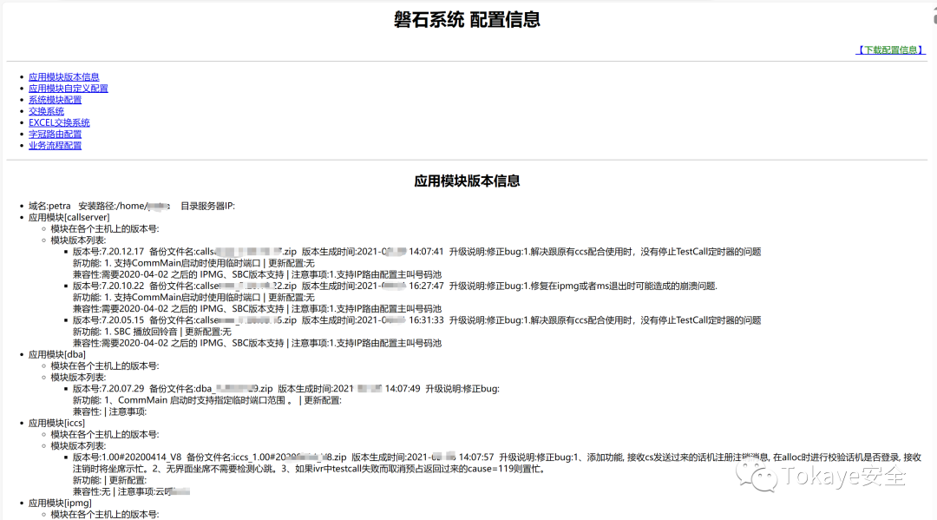The image size is (937, 520).
Task: Click the 16:27:47 generation time
Action: click(x=426, y=286)
